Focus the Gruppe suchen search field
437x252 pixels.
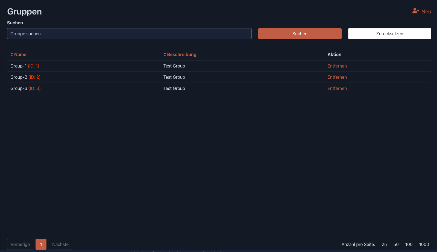pyautogui.click(x=129, y=34)
